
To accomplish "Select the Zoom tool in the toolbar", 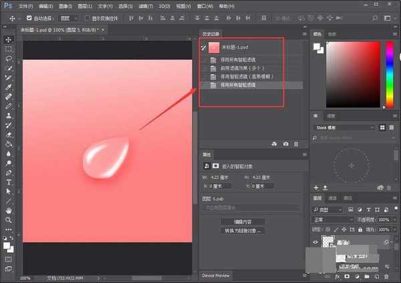I will coord(9,220).
